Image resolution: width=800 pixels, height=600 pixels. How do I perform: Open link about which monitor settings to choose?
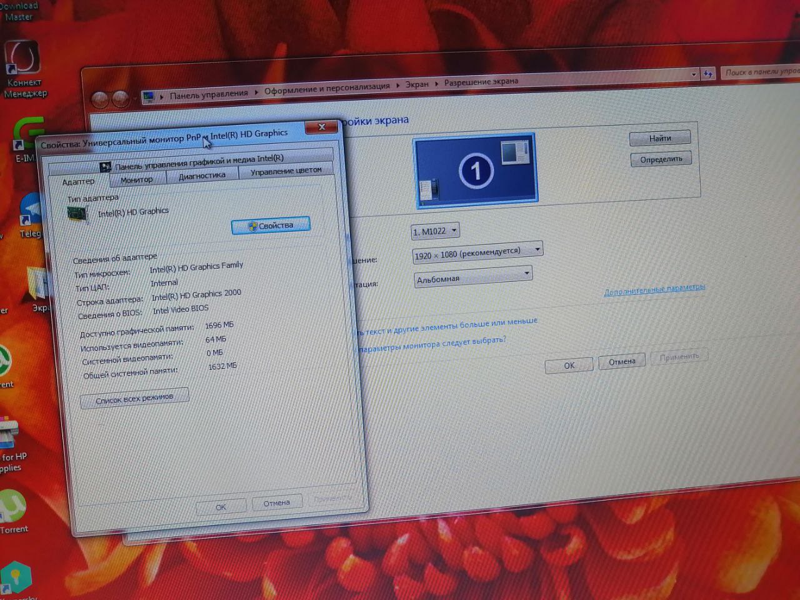432,344
